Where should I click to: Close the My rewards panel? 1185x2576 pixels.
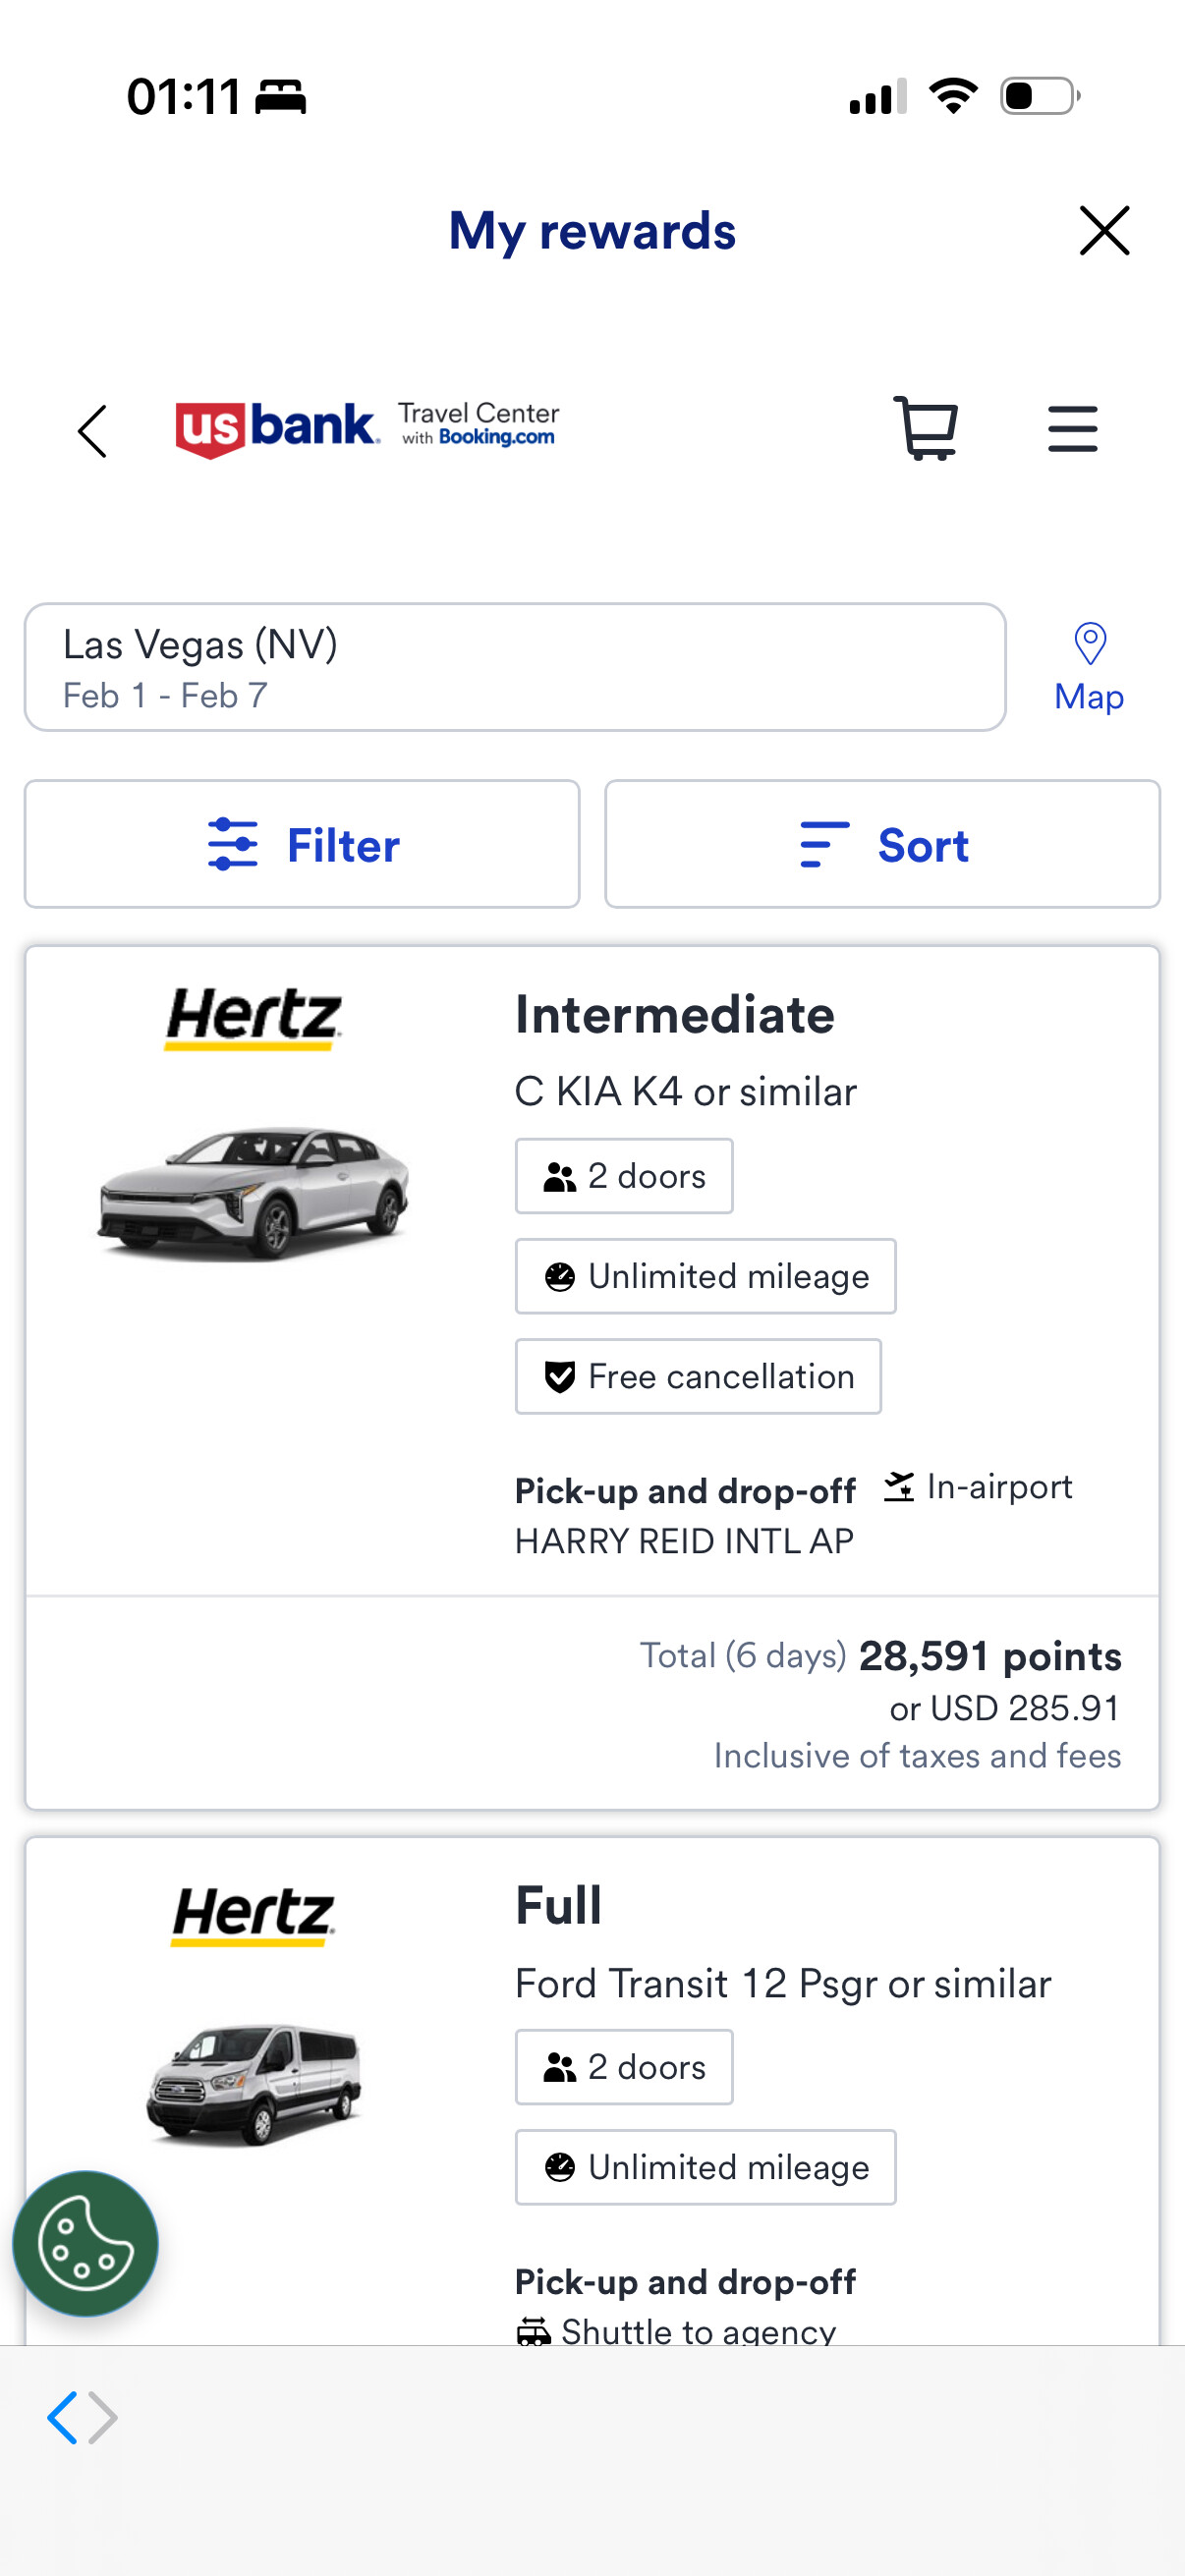click(1104, 231)
